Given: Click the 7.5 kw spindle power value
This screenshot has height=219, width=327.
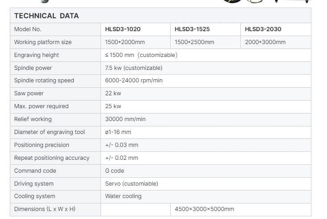Looking at the screenshot, I should (134, 68).
